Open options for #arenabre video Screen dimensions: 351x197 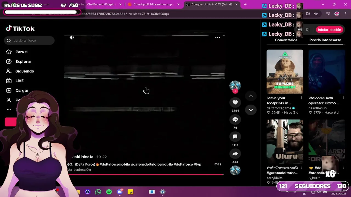tap(343, 167)
